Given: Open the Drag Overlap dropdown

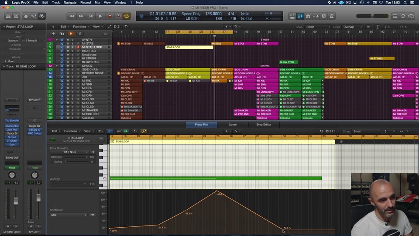Looking at the screenshot, I should point(353,27).
